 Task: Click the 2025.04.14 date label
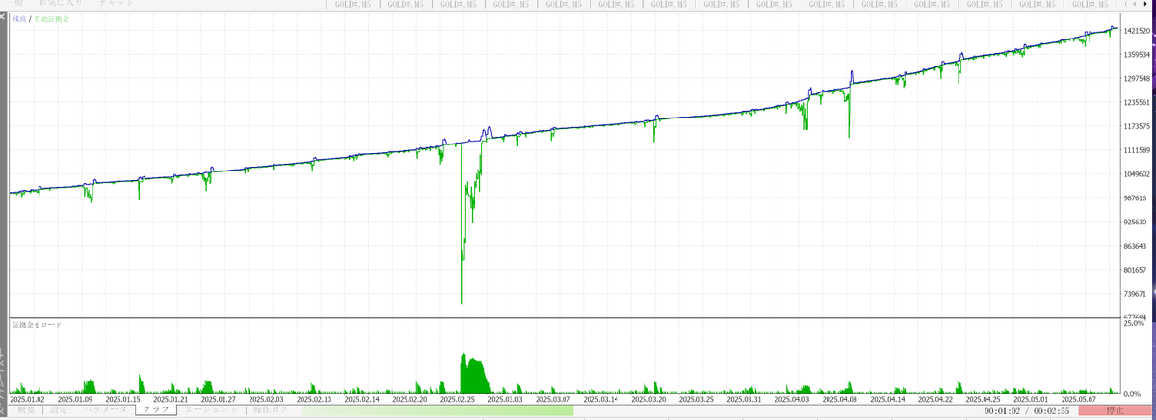889,398
